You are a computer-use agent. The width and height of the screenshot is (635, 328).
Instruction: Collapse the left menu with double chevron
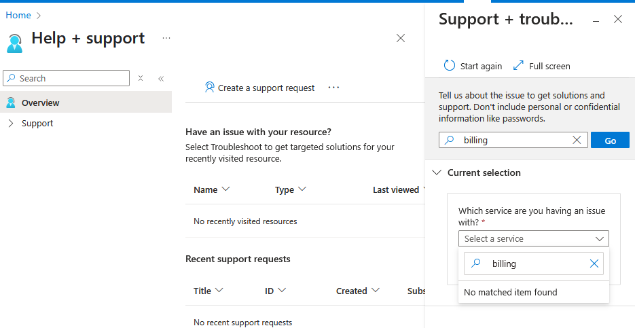(x=161, y=79)
